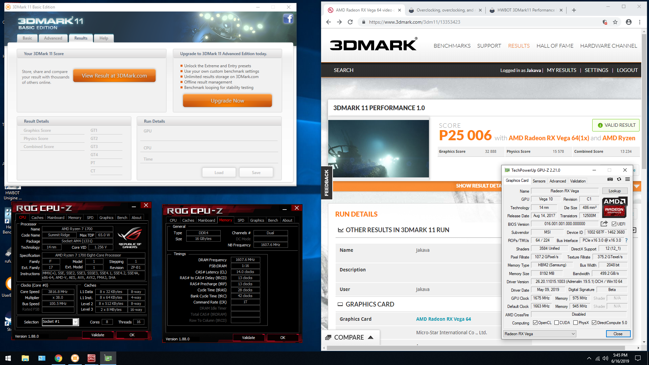Click the 3DMARK website logo
Image resolution: width=649 pixels, height=365 pixels.
click(374, 44)
